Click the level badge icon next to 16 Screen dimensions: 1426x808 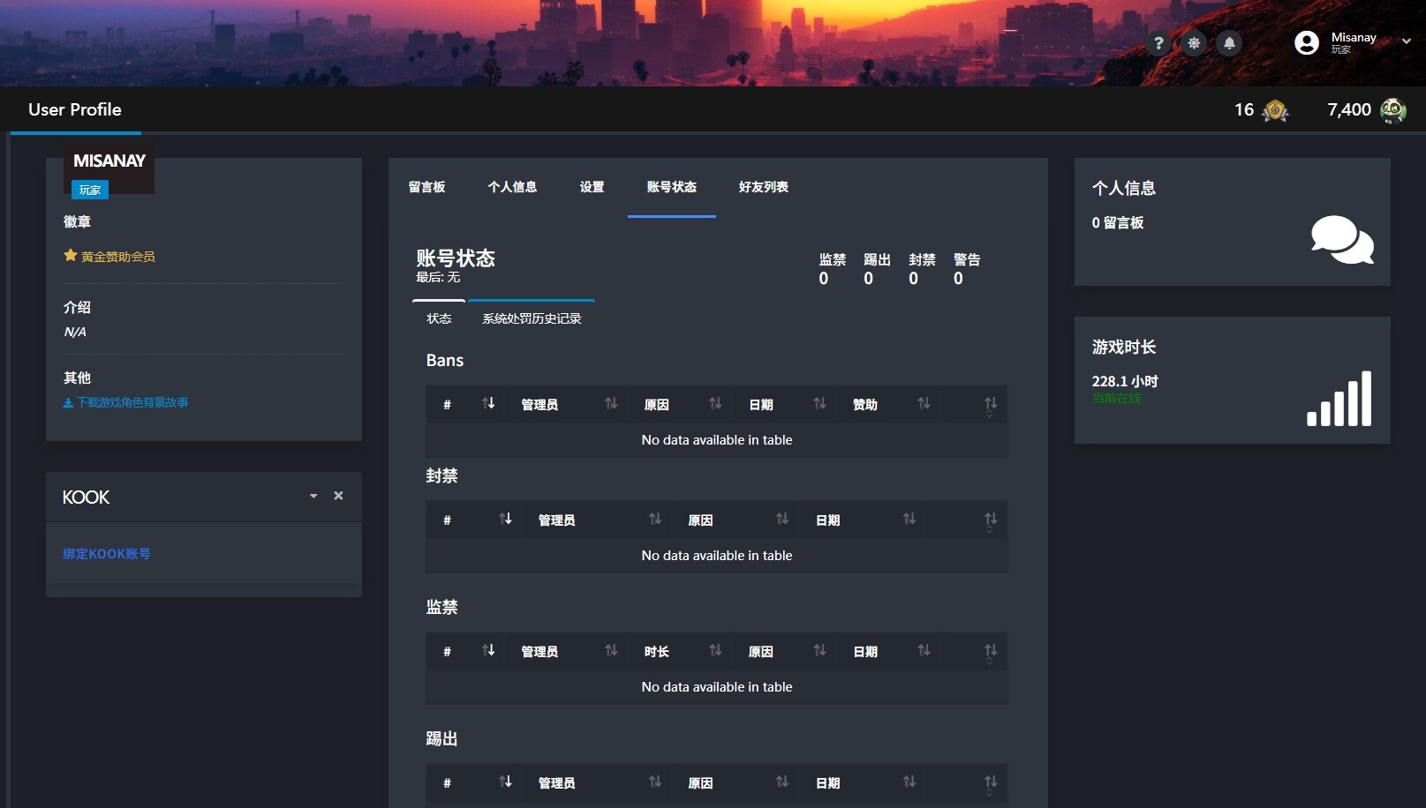pos(1275,110)
